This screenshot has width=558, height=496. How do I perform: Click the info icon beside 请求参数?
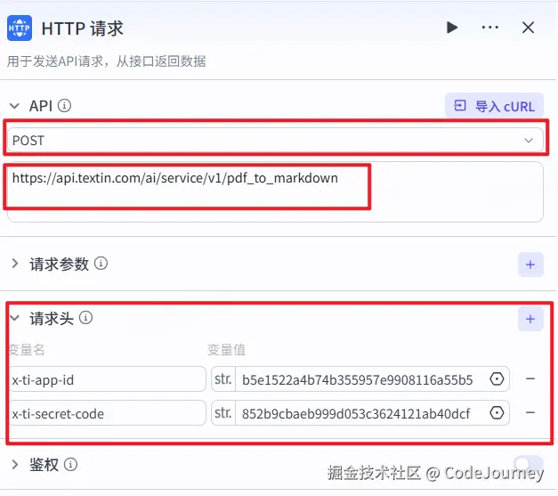pyautogui.click(x=101, y=264)
